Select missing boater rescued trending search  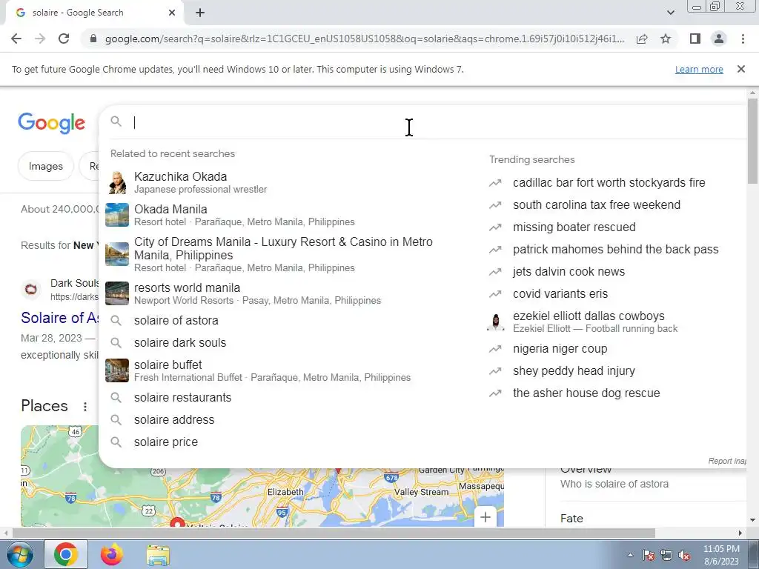point(574,227)
